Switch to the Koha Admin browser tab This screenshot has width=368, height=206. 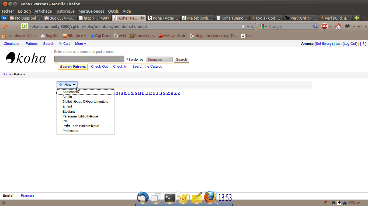pos(163,18)
